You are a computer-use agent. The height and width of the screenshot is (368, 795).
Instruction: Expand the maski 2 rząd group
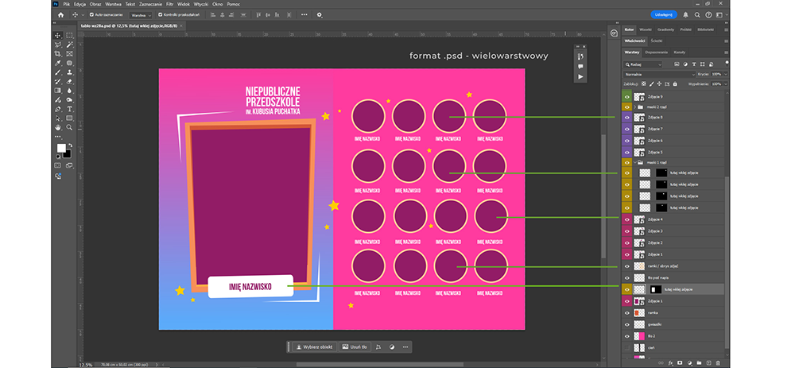(x=634, y=107)
